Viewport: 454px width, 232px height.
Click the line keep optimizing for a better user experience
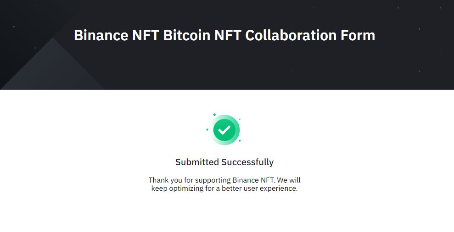coord(224,189)
